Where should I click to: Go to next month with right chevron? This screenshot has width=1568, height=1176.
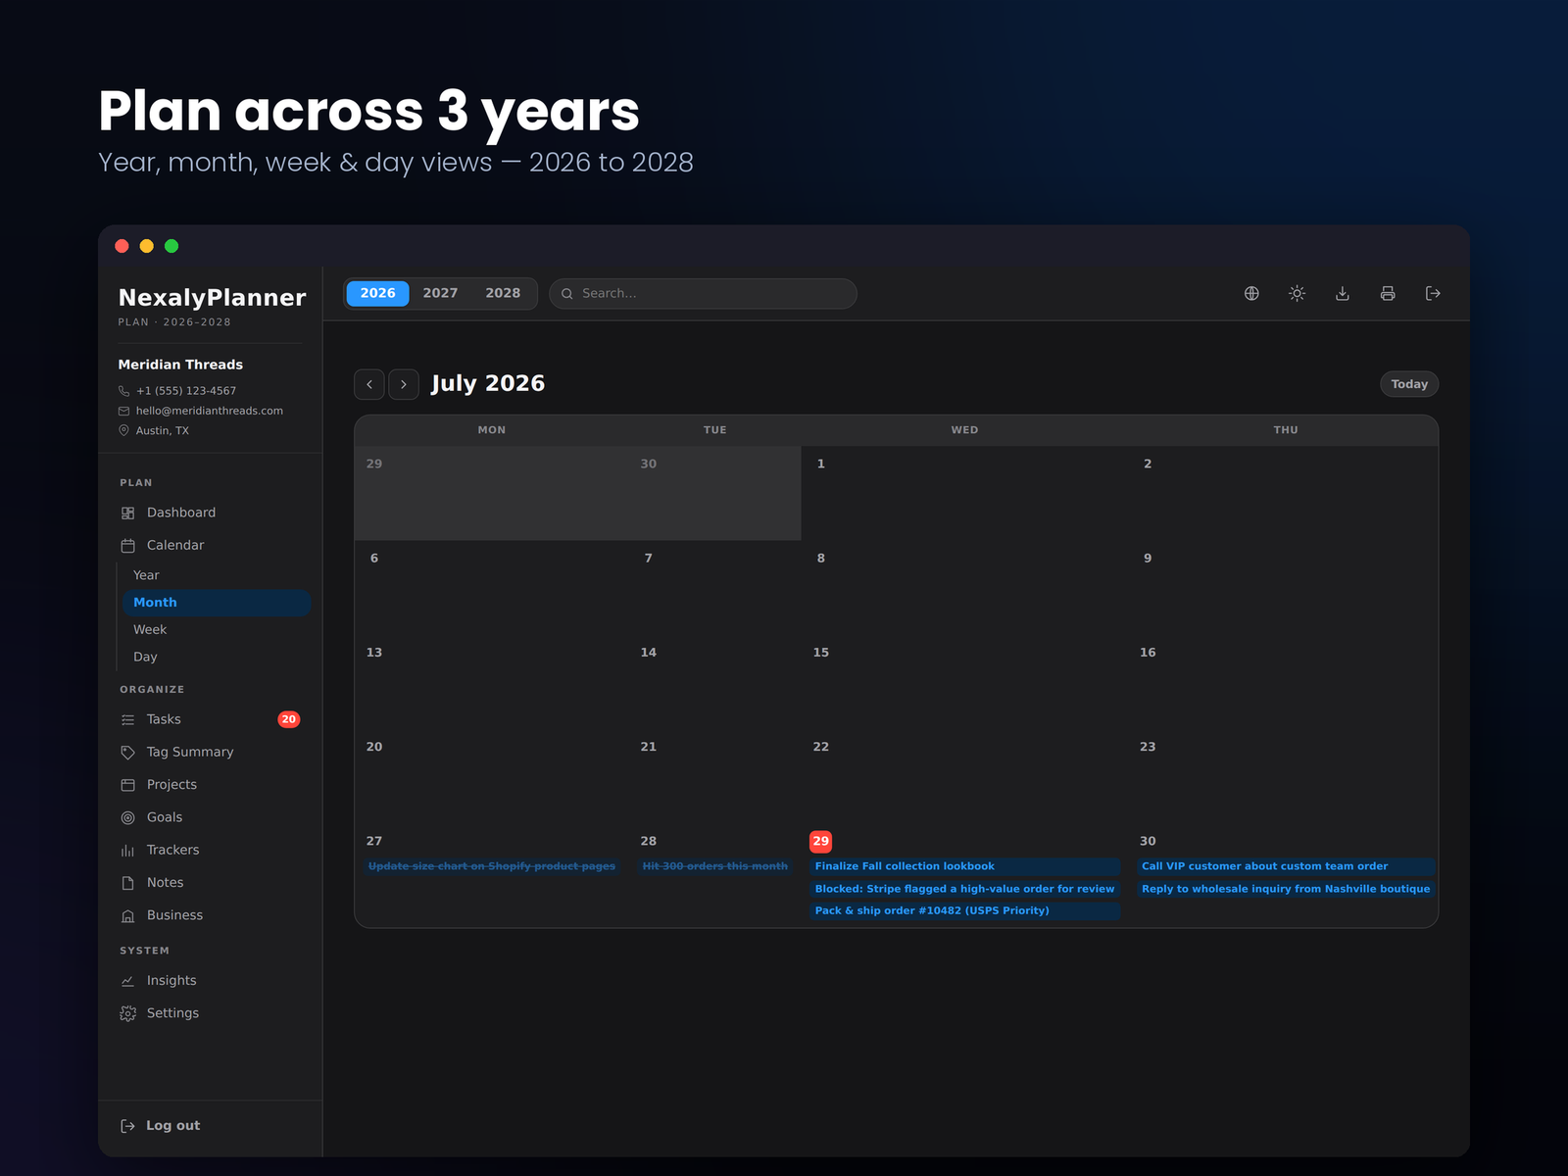pyautogui.click(x=404, y=384)
